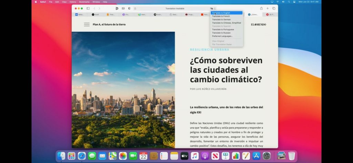Click Plan A, el futuro de la tierra
This screenshot has height=163, width=353.
[109, 24]
